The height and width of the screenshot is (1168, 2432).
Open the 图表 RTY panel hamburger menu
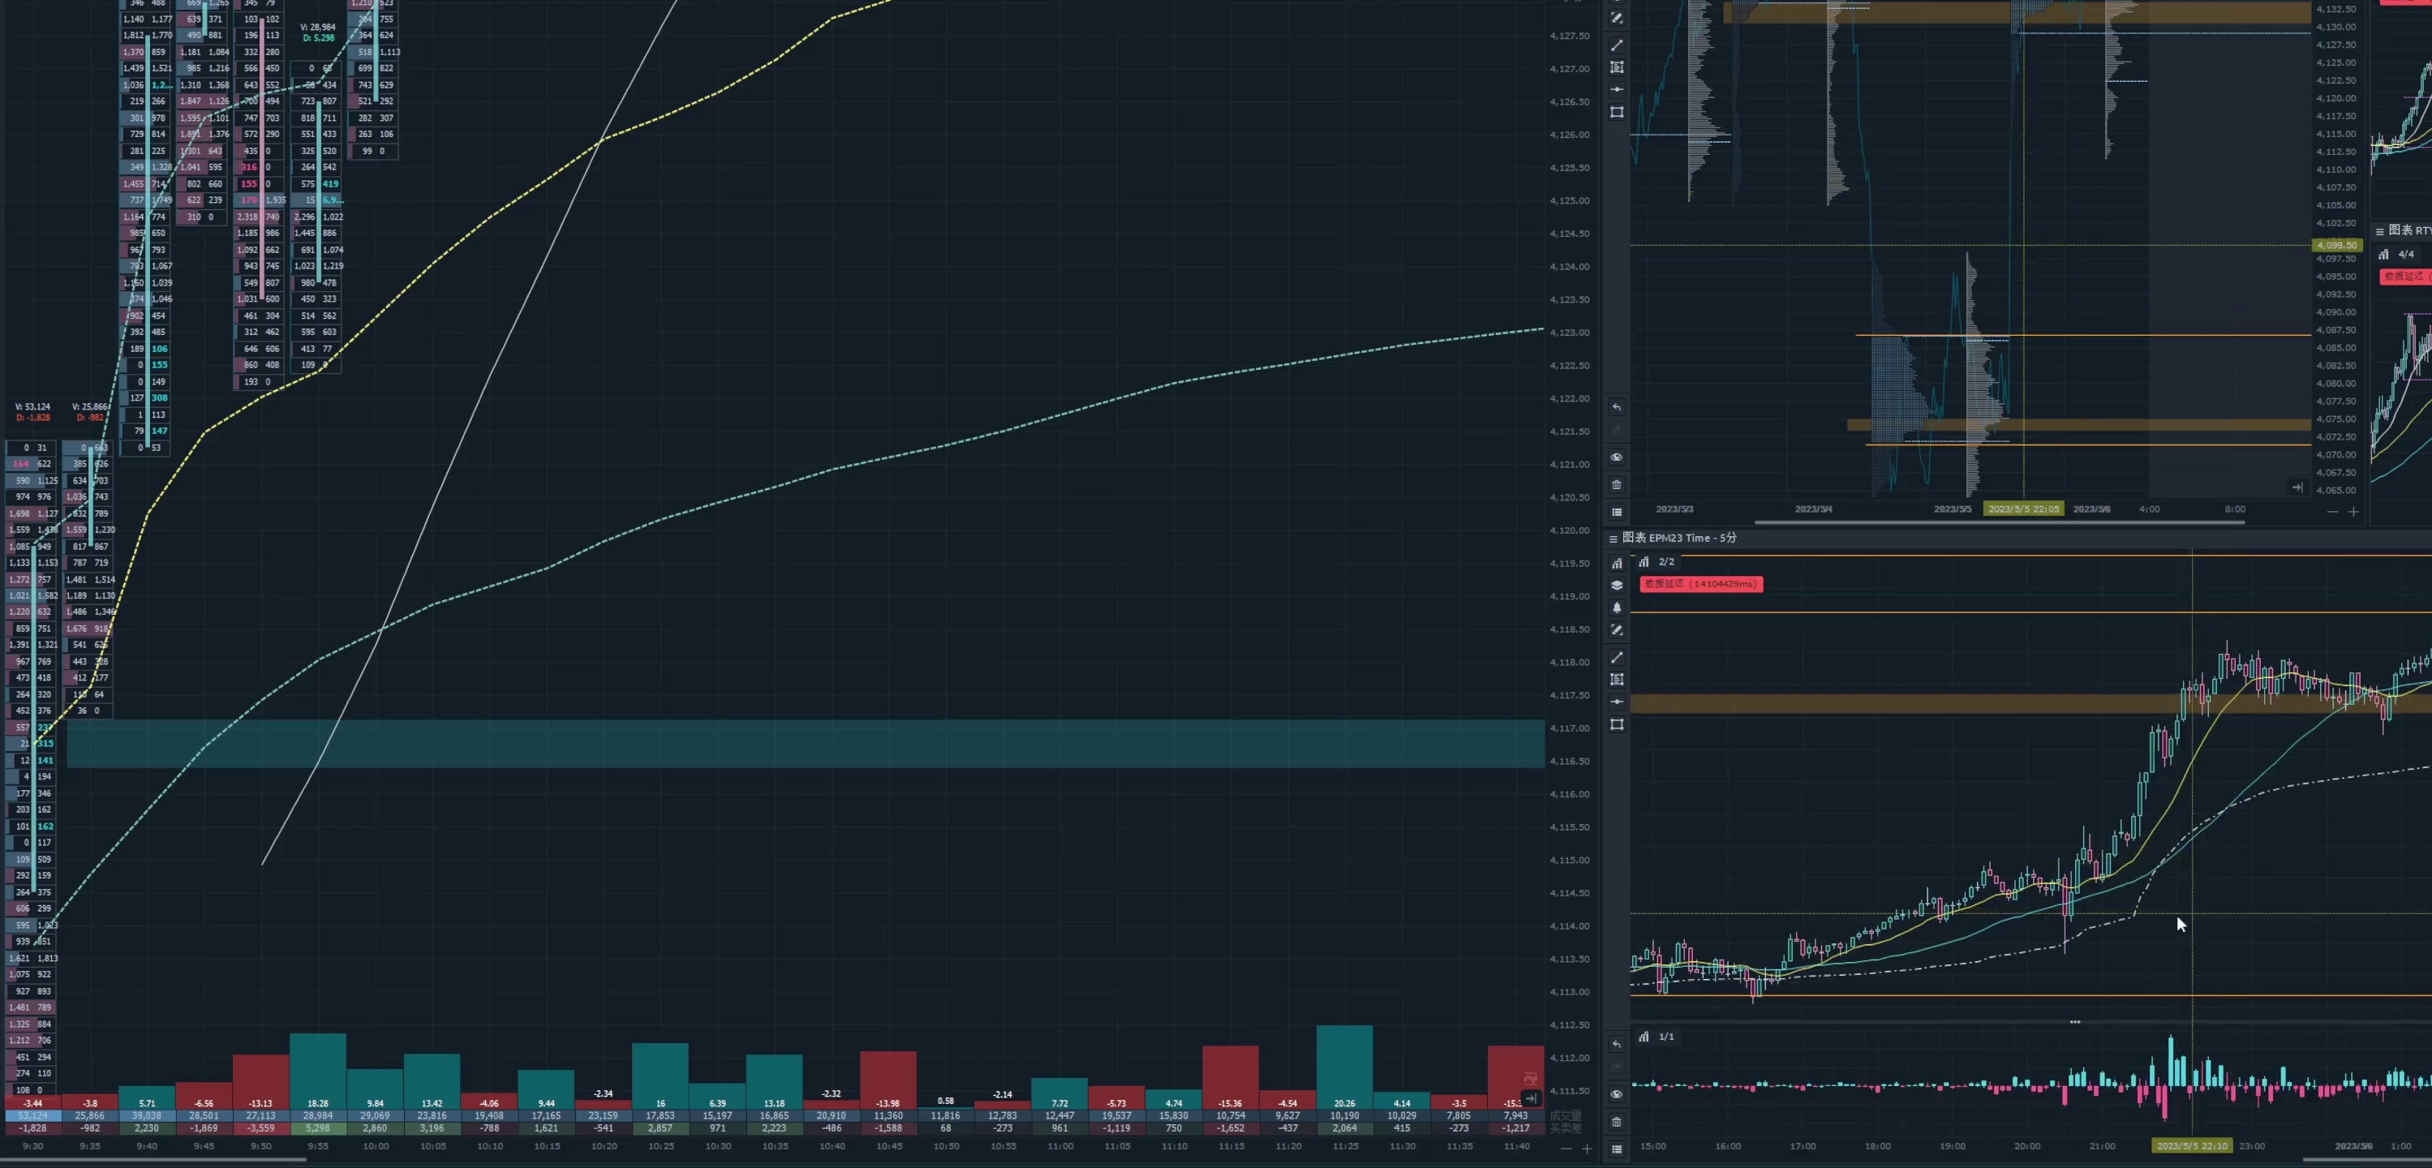pos(2379,230)
